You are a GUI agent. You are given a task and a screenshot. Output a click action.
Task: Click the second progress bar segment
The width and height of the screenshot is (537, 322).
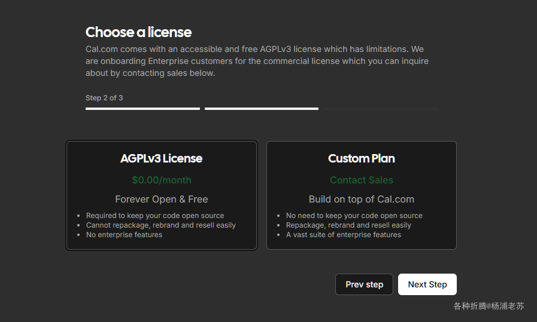261,109
